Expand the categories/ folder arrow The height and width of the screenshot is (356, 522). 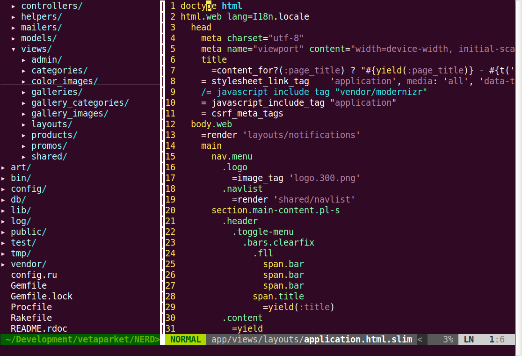coord(24,71)
